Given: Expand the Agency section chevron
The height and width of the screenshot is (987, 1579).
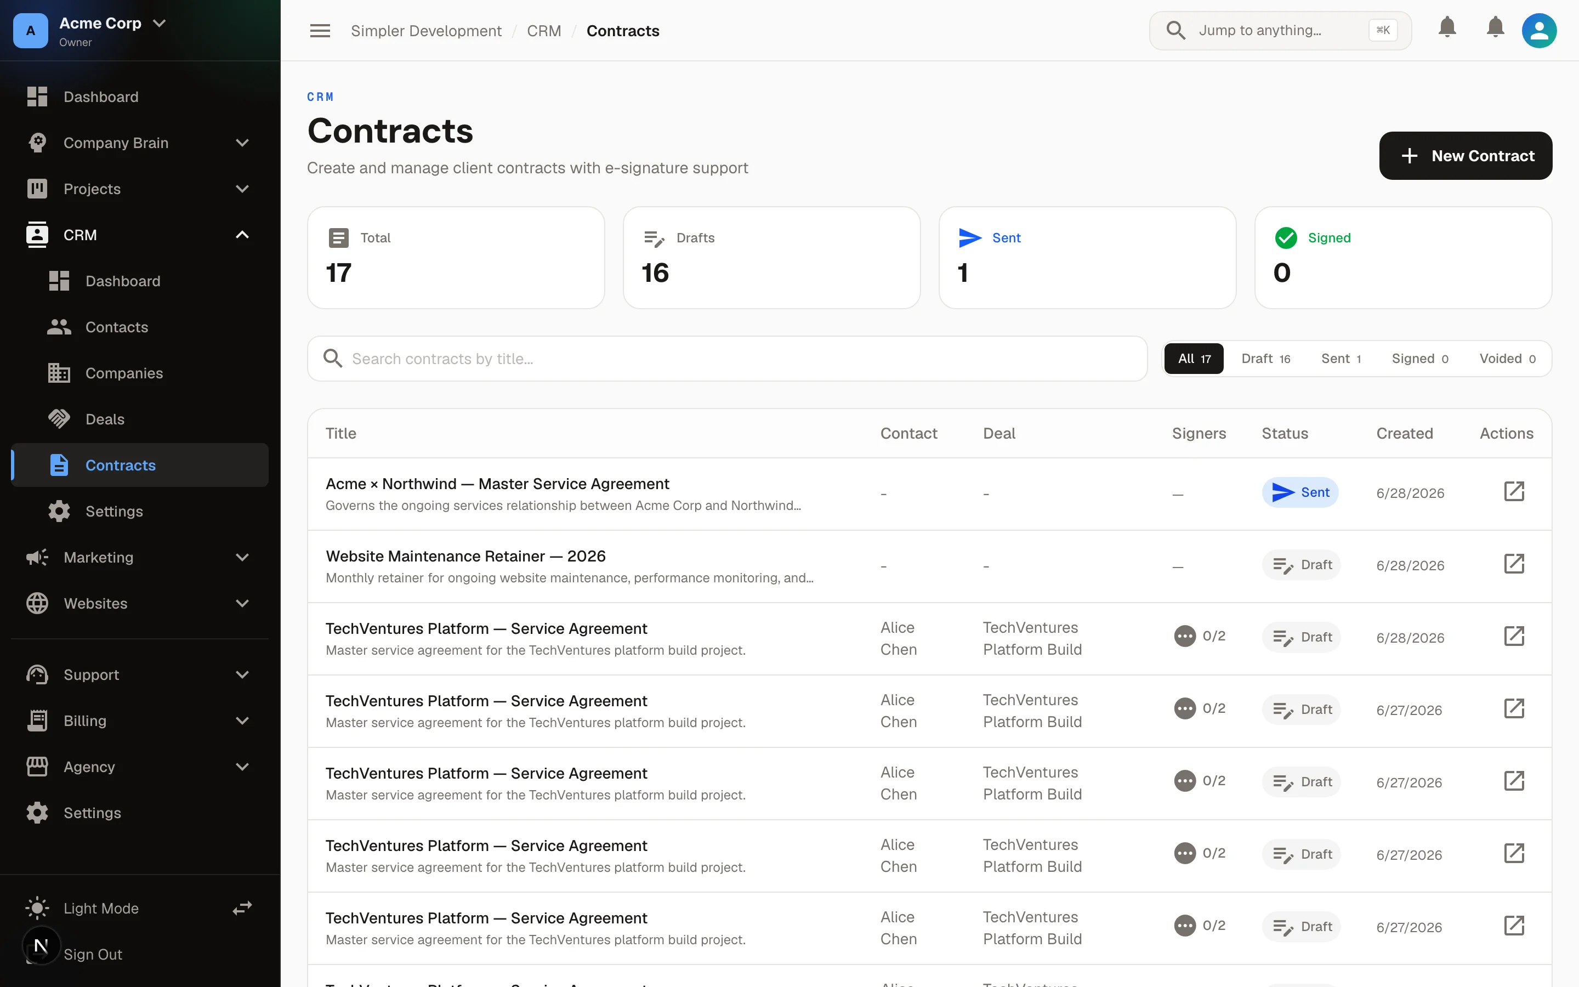Looking at the screenshot, I should click(x=242, y=767).
